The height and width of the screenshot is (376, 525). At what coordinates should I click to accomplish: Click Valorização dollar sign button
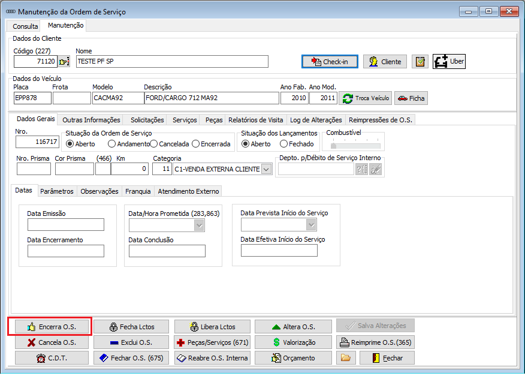(x=293, y=342)
